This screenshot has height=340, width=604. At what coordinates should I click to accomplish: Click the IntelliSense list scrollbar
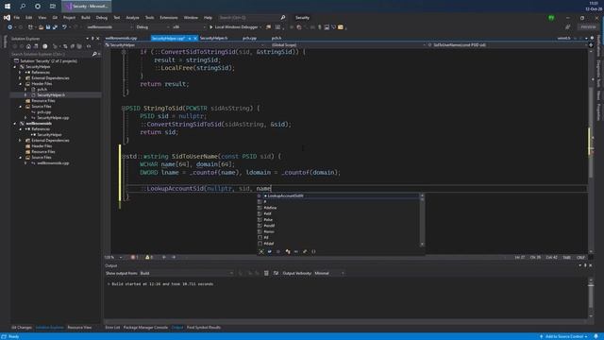click(422, 220)
